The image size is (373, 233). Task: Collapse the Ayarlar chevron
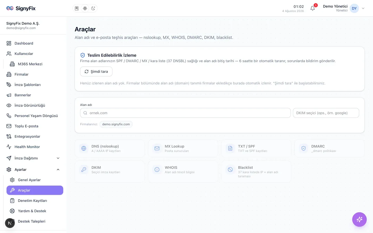[x=58, y=170]
